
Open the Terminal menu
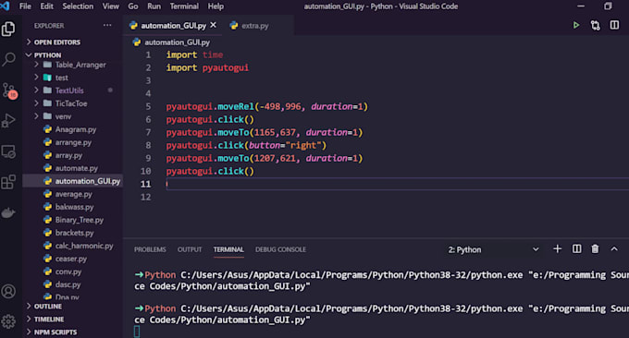[184, 6]
